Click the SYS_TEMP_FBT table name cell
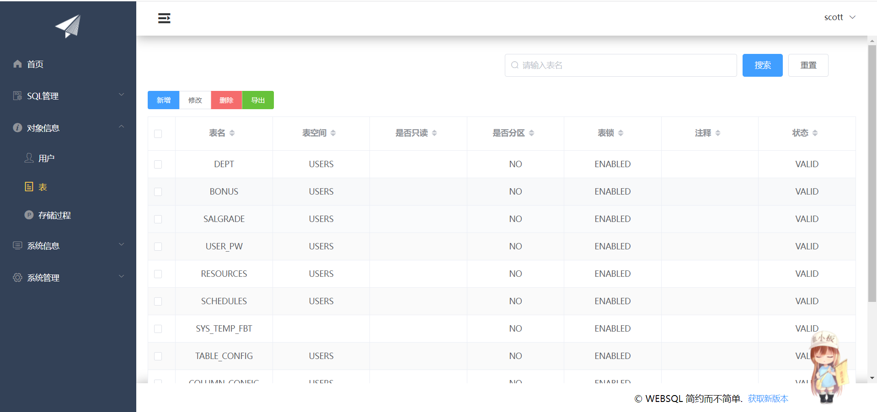 pyautogui.click(x=224, y=328)
